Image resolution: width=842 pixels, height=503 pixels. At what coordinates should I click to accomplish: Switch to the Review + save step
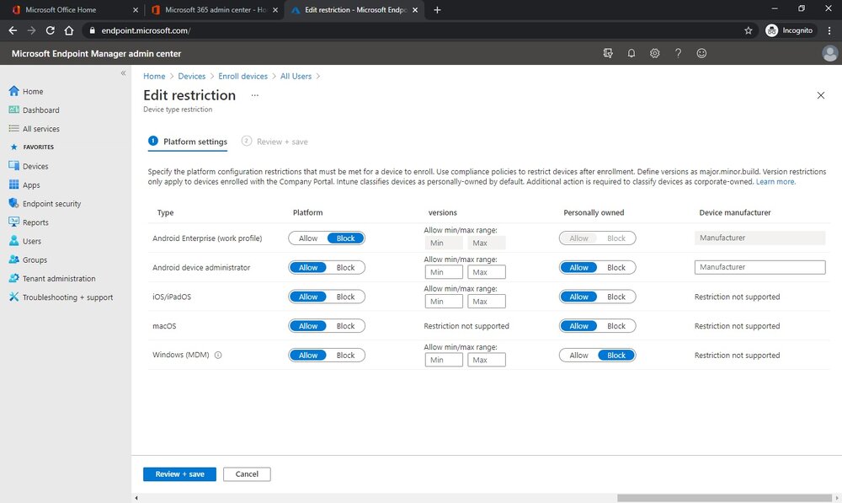click(274, 142)
